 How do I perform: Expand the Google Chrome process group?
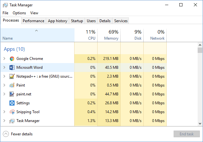tap(4, 59)
